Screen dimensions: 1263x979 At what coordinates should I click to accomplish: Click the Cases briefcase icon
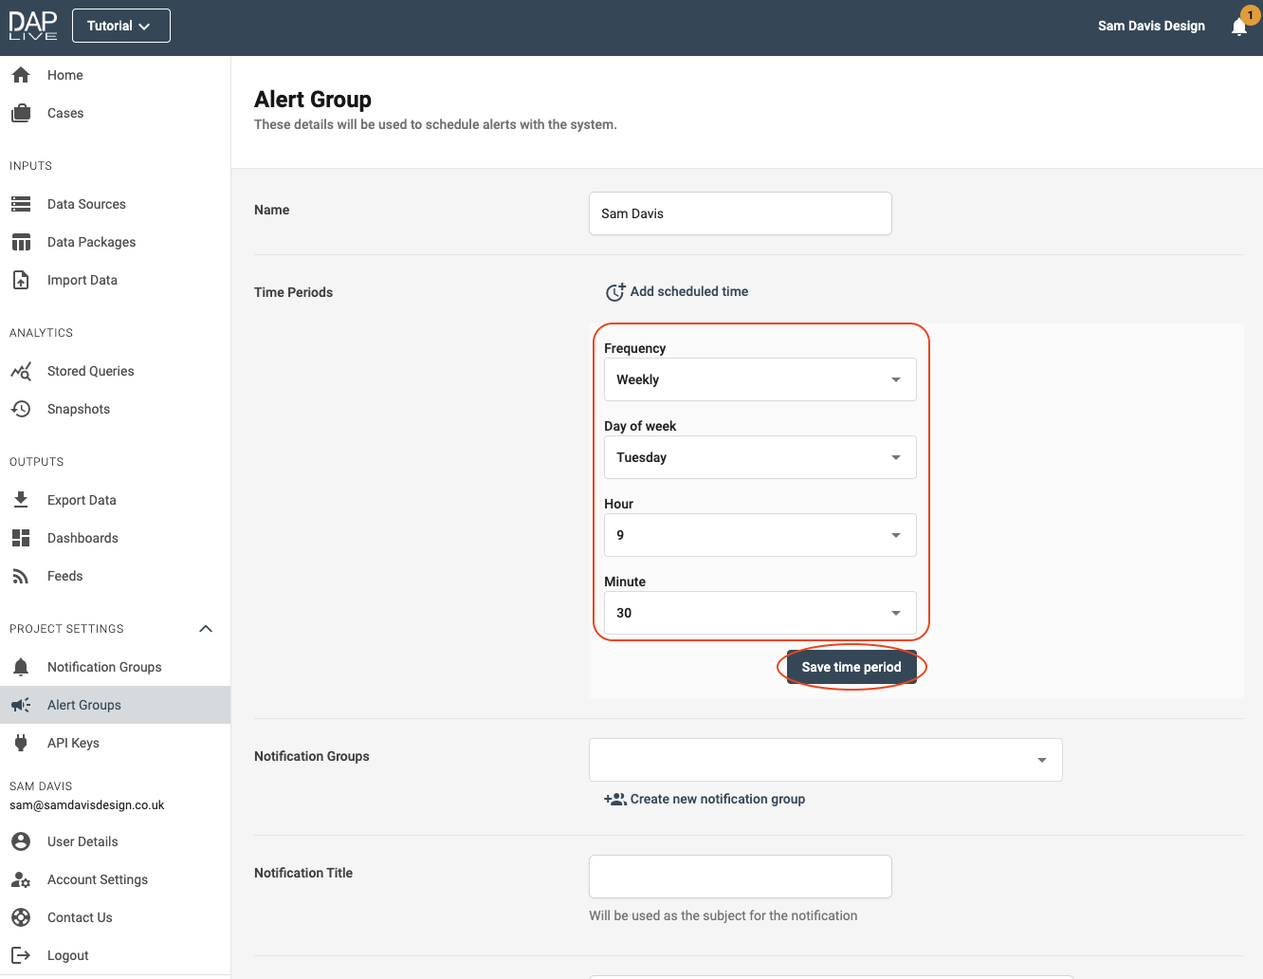coord(21,113)
